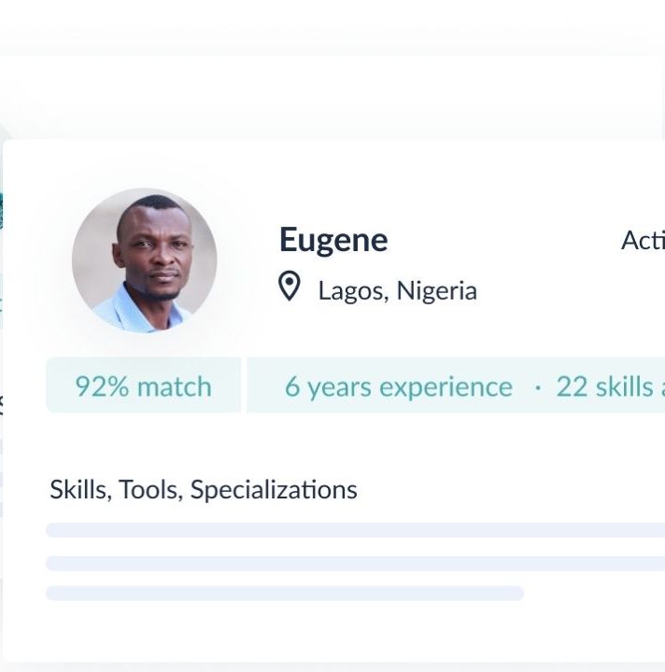This screenshot has height=672, width=665.
Task: Select the 6 years experience tag
Action: tap(399, 386)
